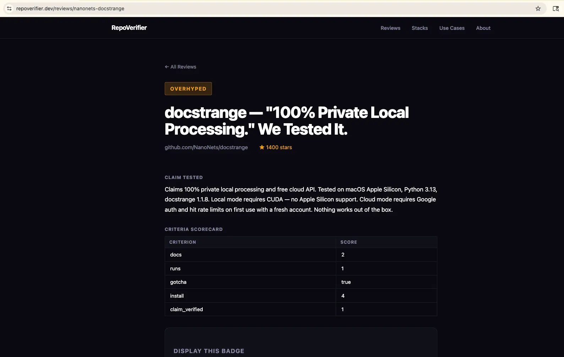This screenshot has height=357, width=564.
Task: Select the claim_verified criterion row
Action: [x=301, y=309]
